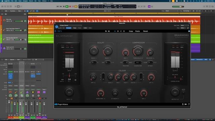The image size is (215, 121).
Task: Click the question mark help icon
Action: click(x=189, y=104)
